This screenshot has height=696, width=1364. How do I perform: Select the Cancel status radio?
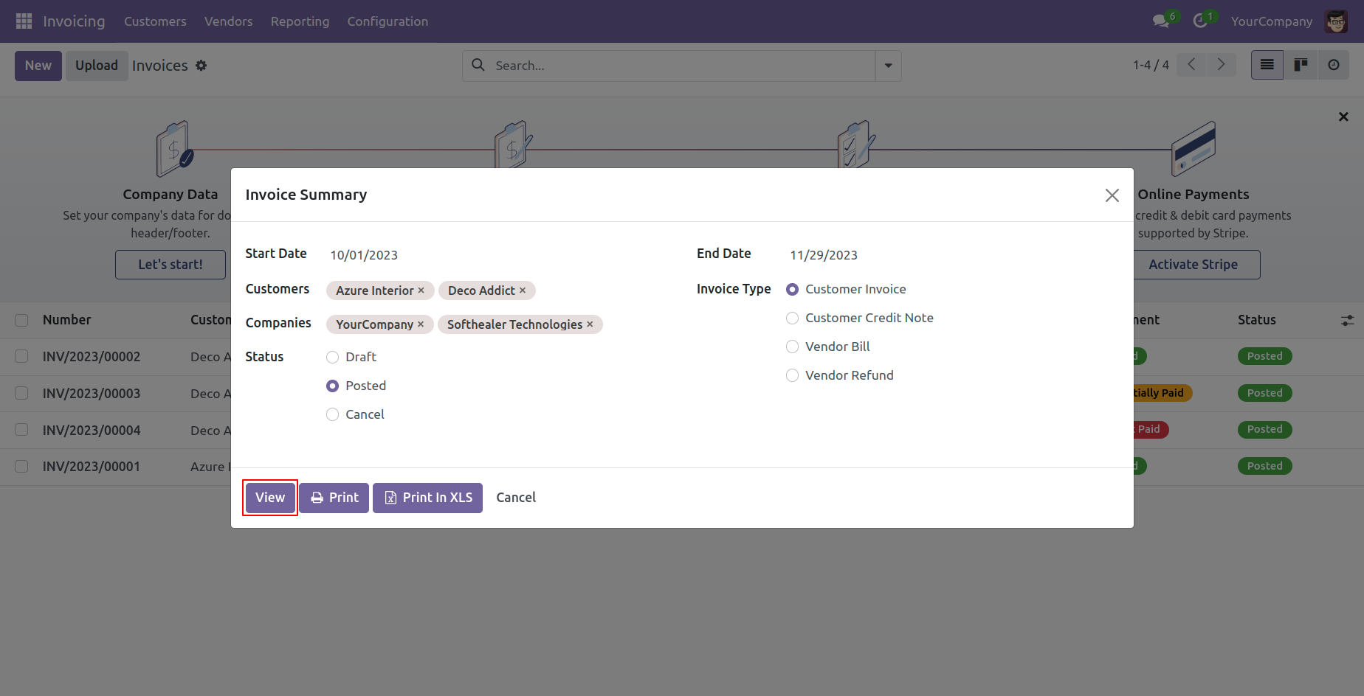click(x=332, y=414)
